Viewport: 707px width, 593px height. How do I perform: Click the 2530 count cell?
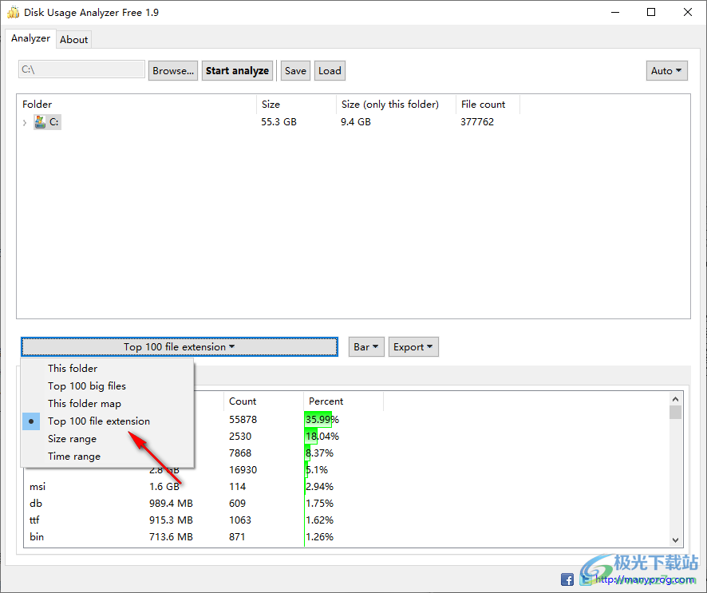[x=240, y=436]
